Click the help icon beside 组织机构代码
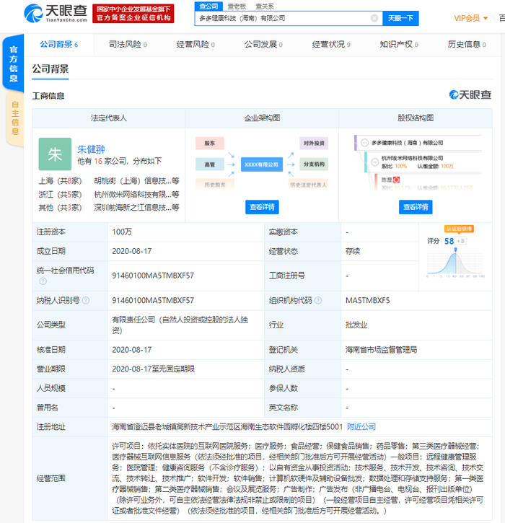 click(x=318, y=300)
